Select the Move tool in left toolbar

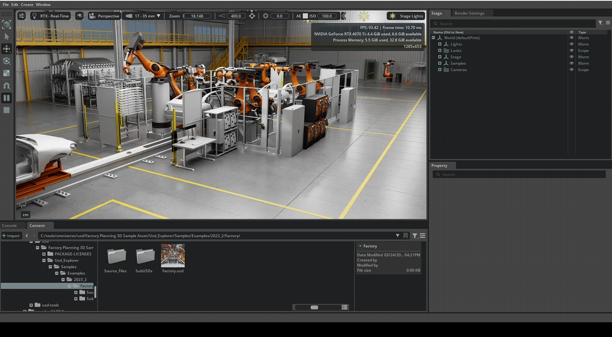pos(7,49)
